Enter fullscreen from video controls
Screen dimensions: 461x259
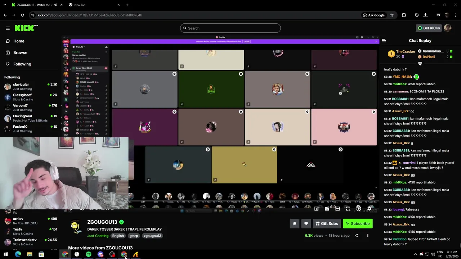click(348, 209)
